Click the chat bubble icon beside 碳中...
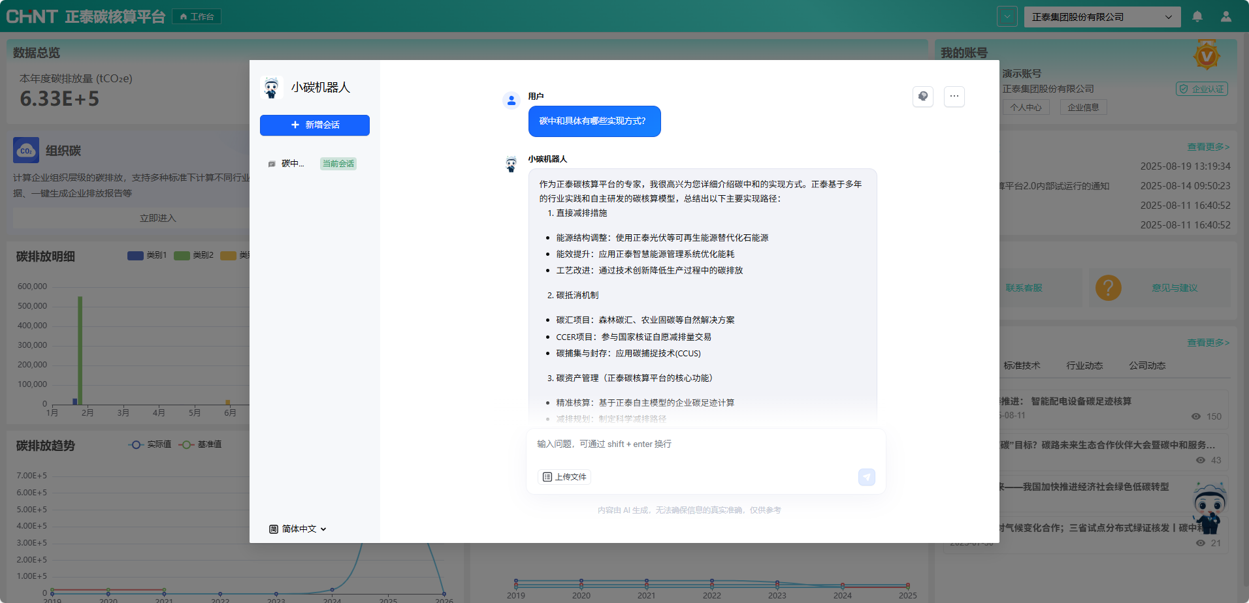Image resolution: width=1249 pixels, height=603 pixels. click(272, 164)
